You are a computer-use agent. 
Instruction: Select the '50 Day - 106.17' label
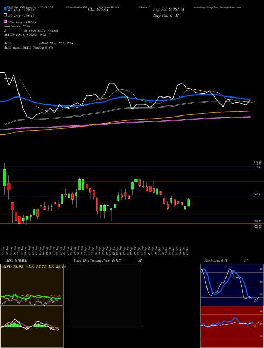pos(22,15)
